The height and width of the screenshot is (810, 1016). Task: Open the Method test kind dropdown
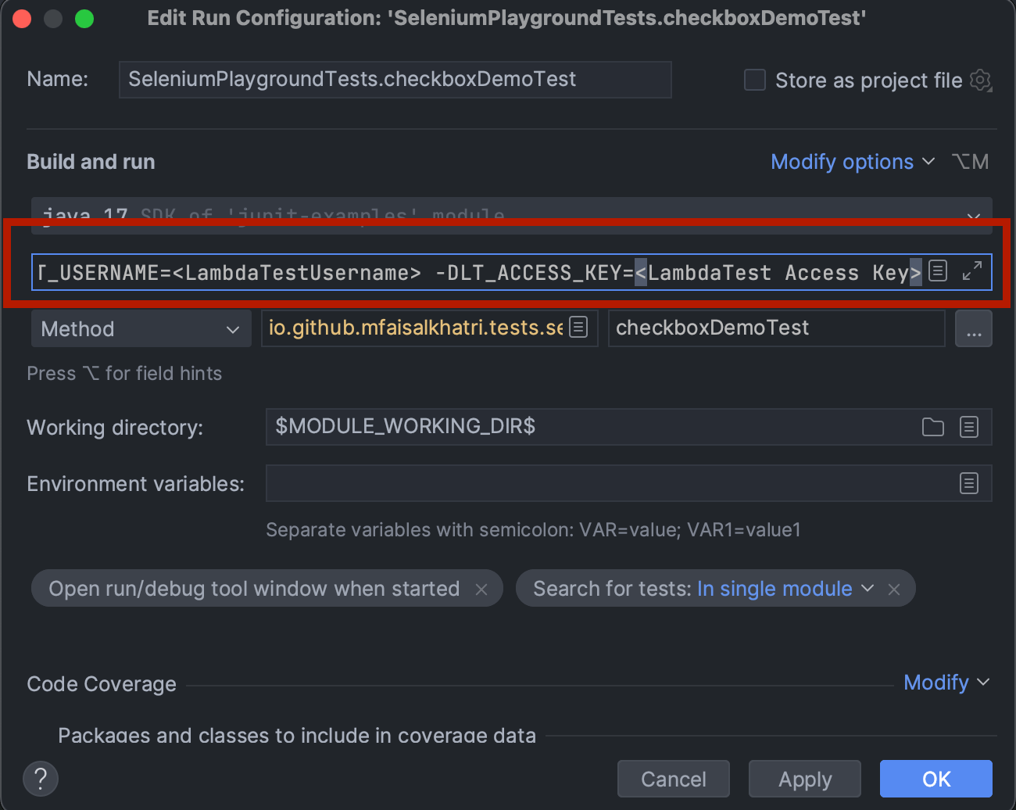[x=141, y=328]
